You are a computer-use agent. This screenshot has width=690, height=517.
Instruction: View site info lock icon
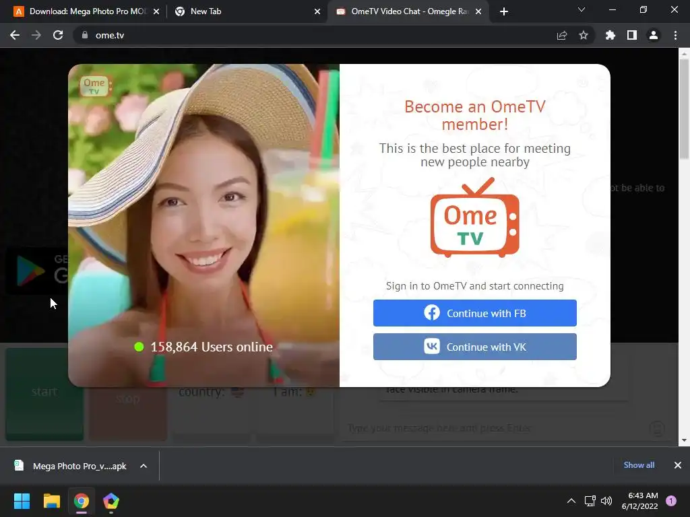click(85, 35)
